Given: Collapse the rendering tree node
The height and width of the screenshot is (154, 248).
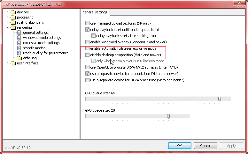Looking at the screenshot, I should [x=8, y=27].
